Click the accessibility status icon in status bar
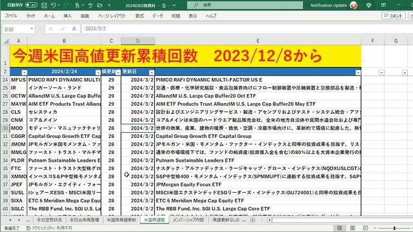413x232 pixels. pos(28,228)
